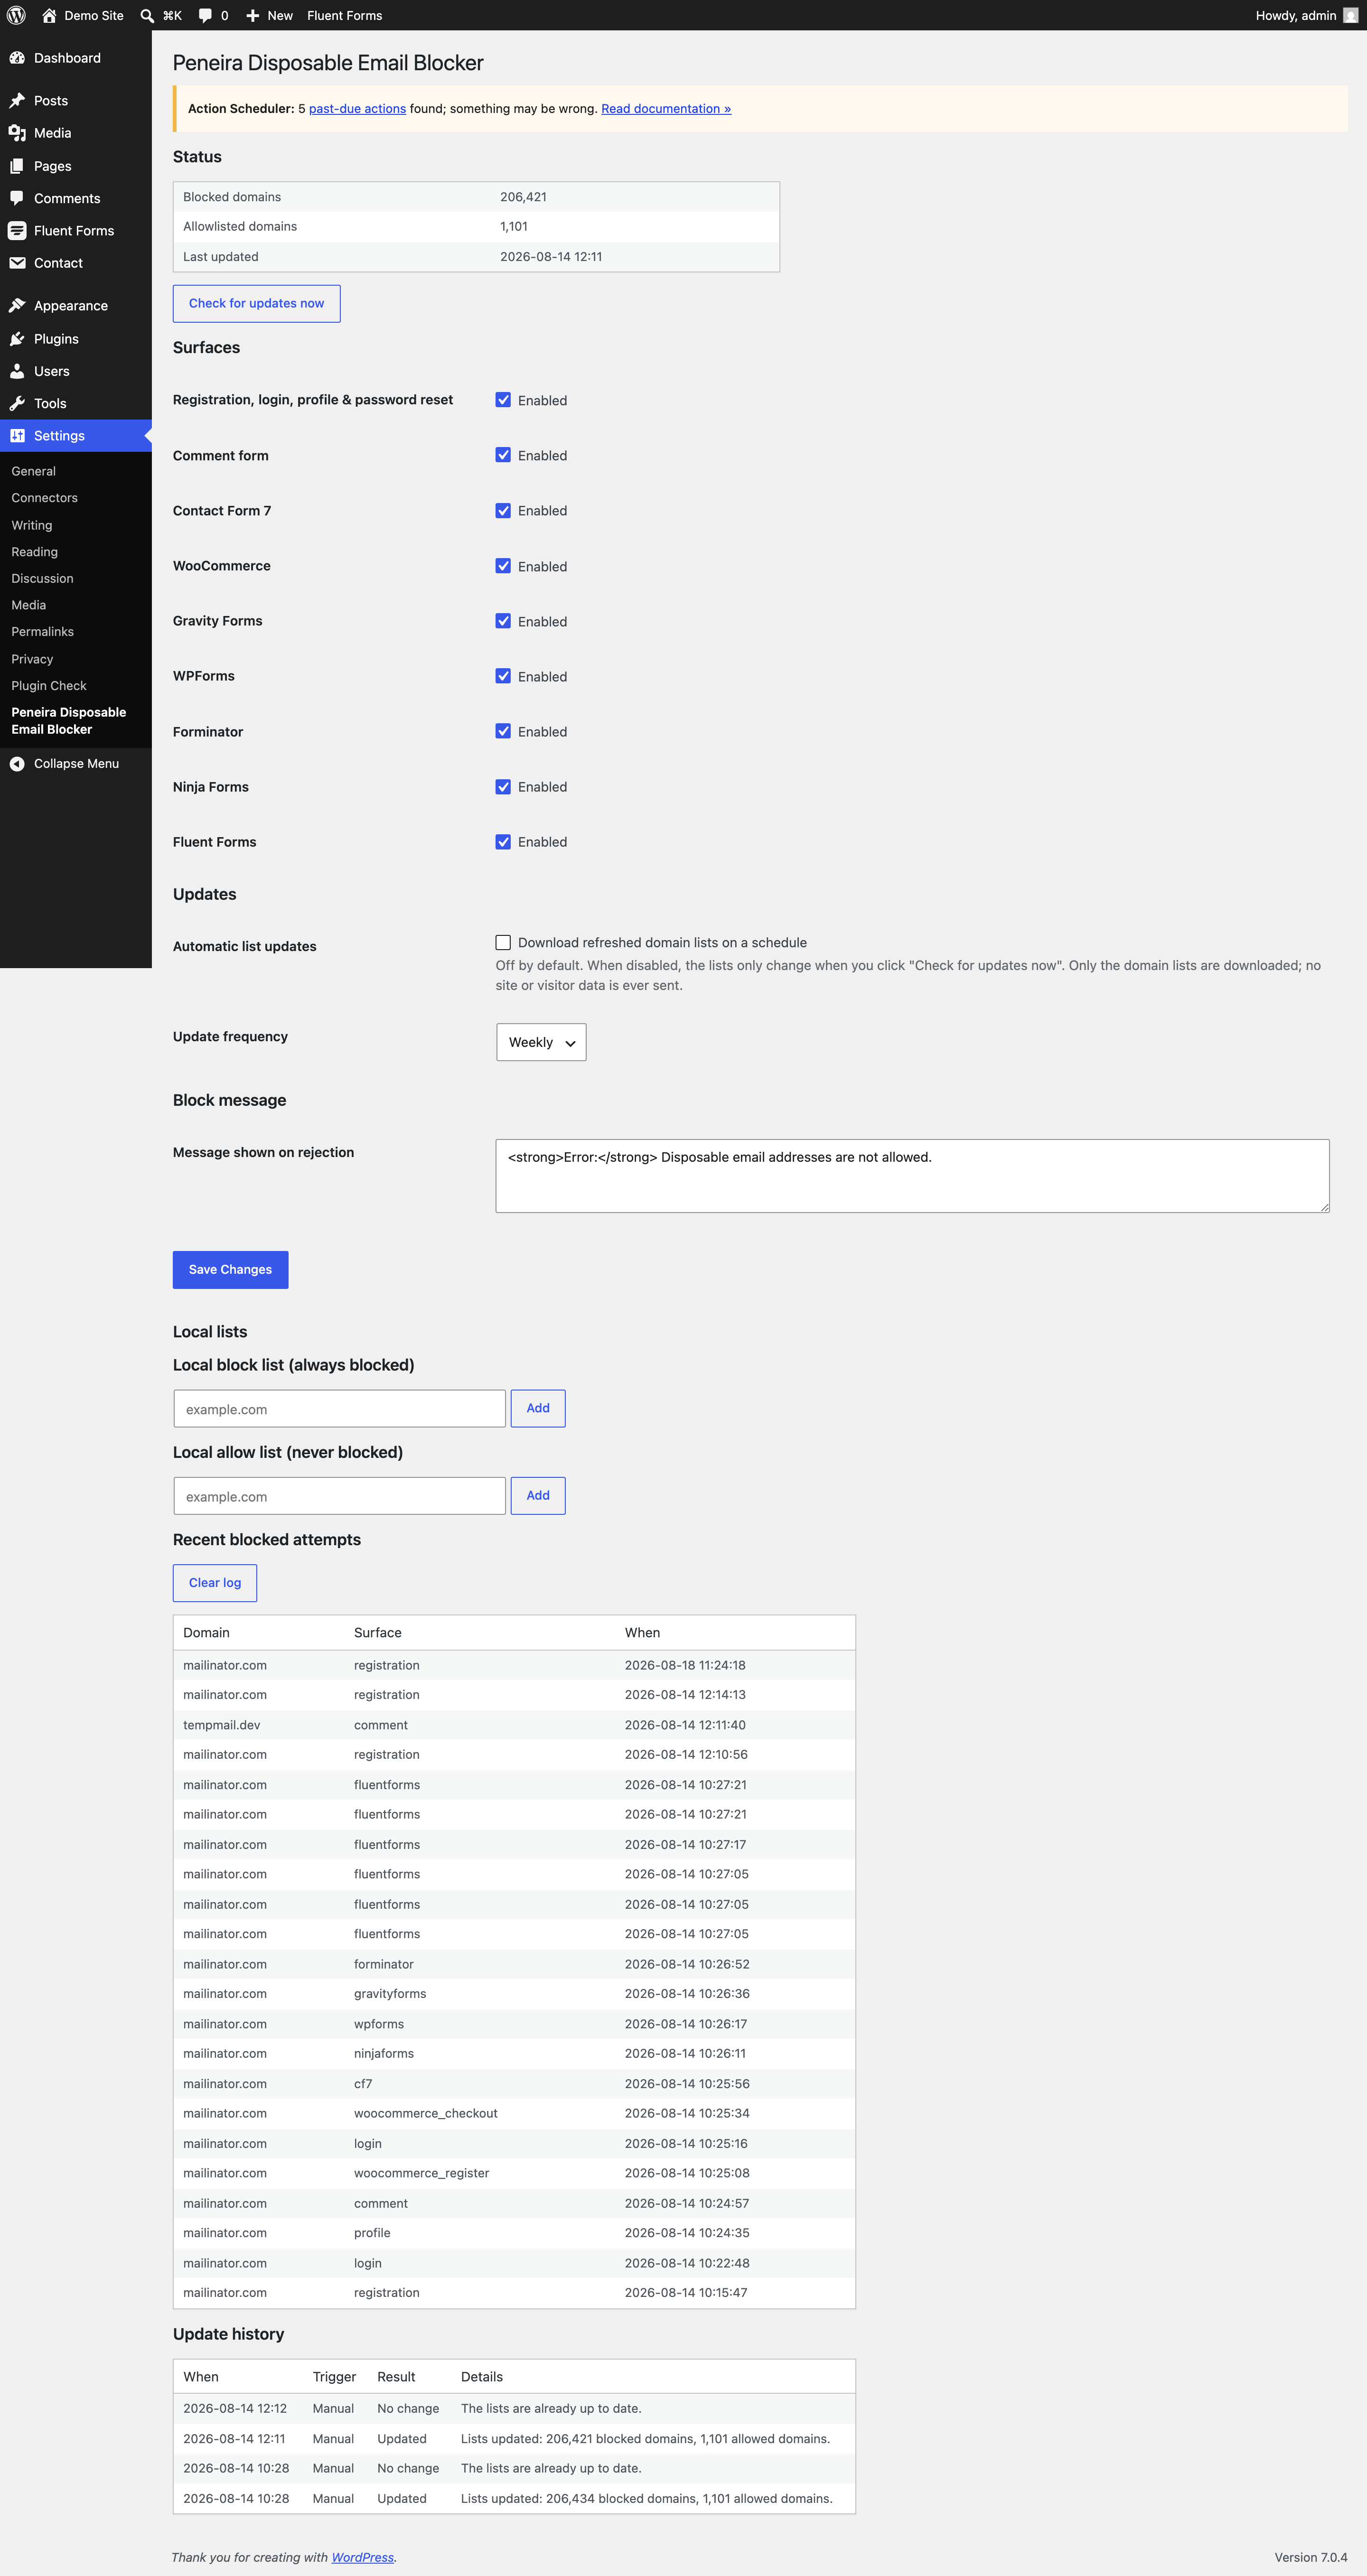This screenshot has width=1367, height=2576.
Task: Click the tempmail.dev domain entry
Action: (x=221, y=1725)
